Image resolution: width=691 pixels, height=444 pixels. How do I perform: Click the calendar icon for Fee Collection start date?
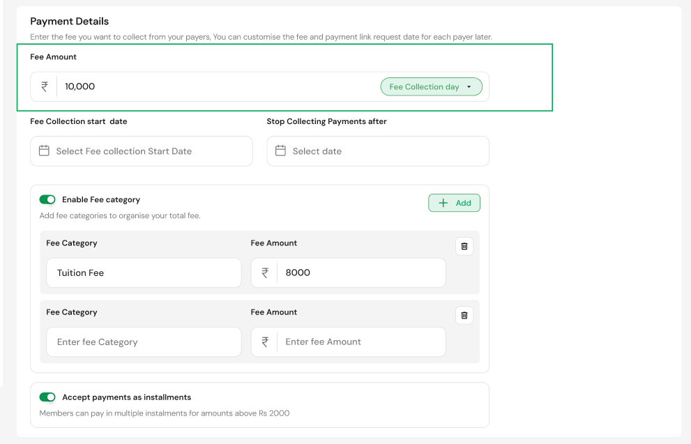point(44,151)
